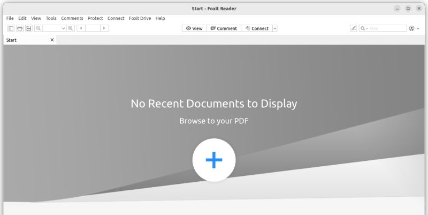Image resolution: width=428 pixels, height=215 pixels.
Task: Go to the next page arrow
Action: pyautogui.click(x=104, y=28)
